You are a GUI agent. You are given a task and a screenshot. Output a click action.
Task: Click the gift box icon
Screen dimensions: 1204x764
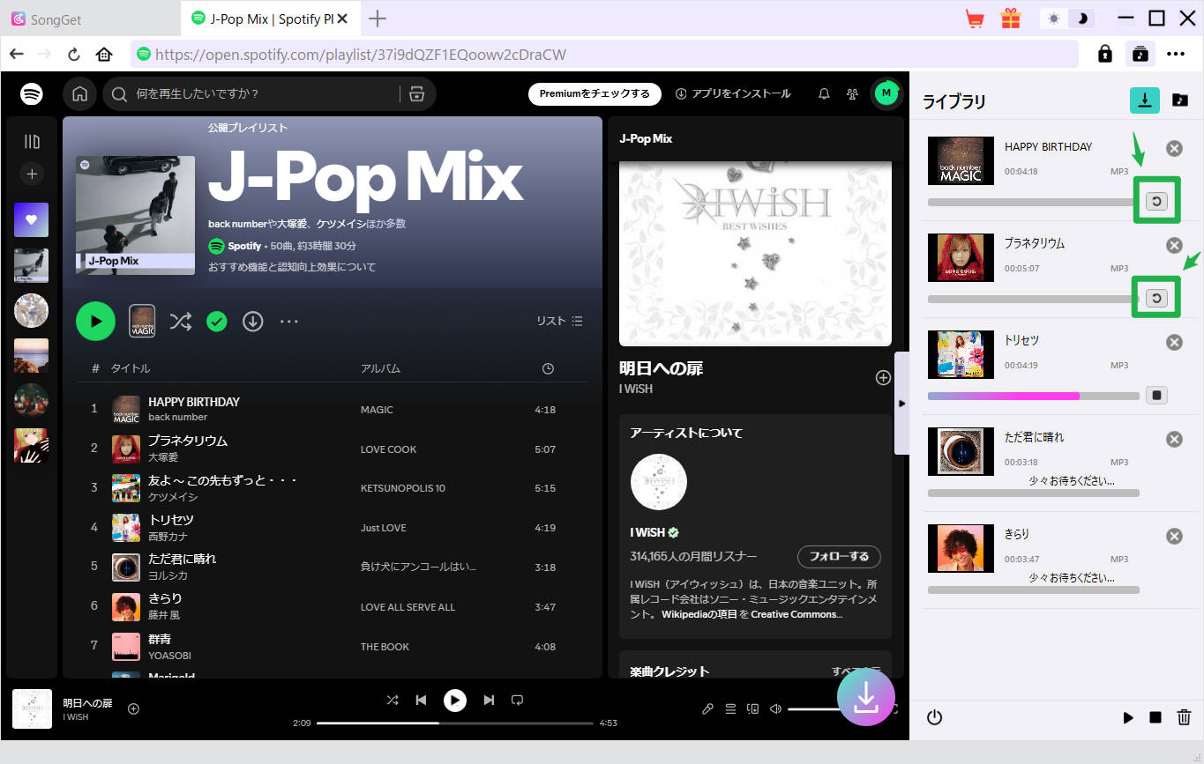1010,19
